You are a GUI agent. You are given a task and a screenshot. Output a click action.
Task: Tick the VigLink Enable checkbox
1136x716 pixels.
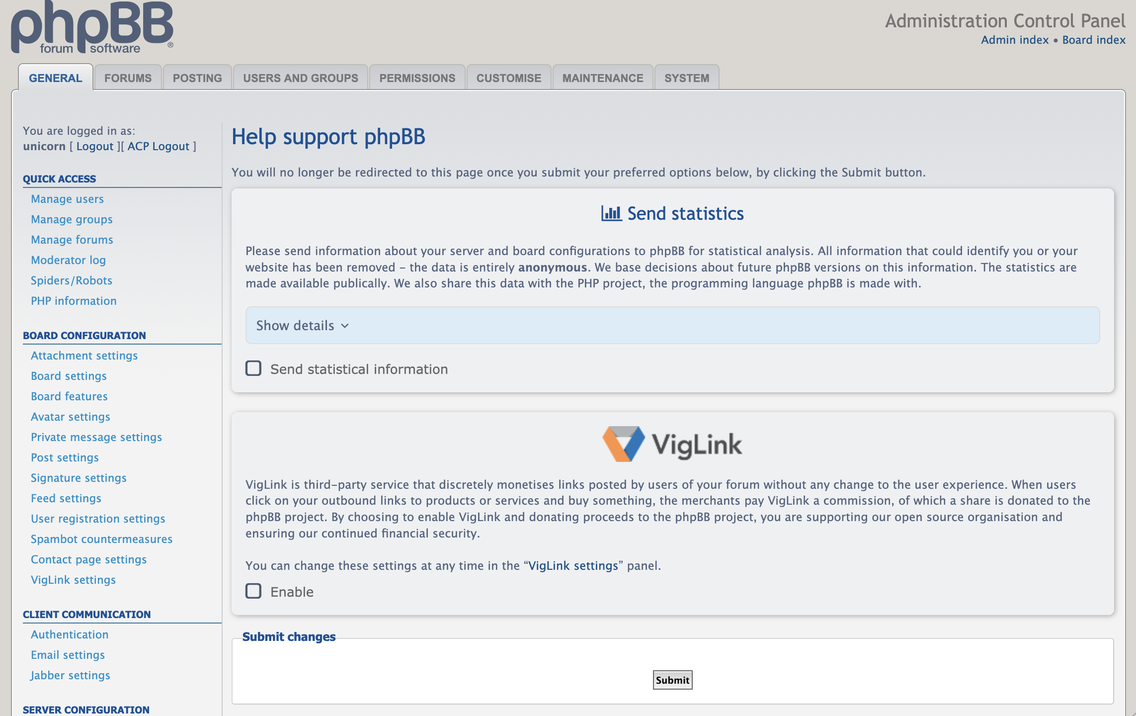tap(253, 591)
